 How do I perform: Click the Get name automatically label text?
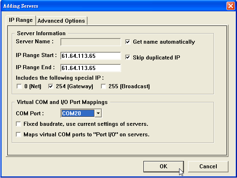coord(164,42)
